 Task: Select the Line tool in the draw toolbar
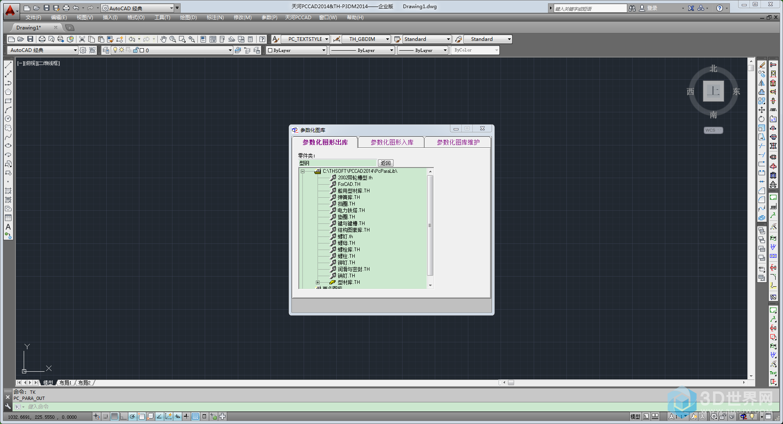tap(8, 65)
